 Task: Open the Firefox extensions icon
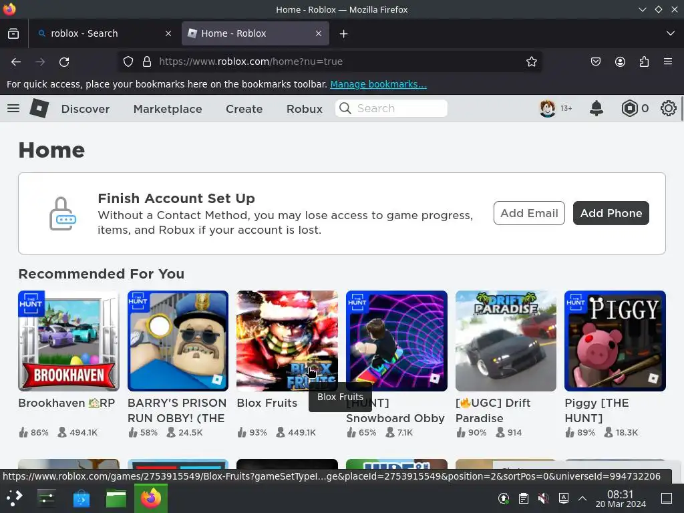(644, 62)
